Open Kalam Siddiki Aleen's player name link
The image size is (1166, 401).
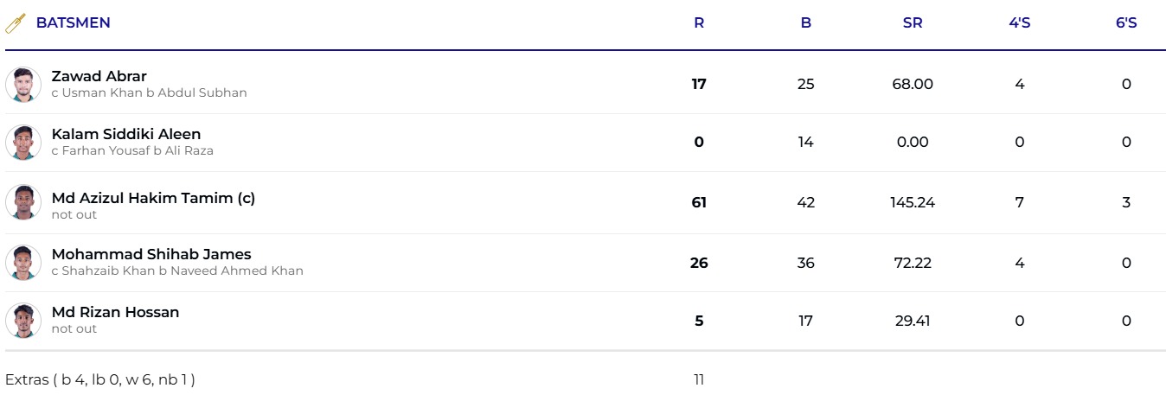pyautogui.click(x=125, y=134)
